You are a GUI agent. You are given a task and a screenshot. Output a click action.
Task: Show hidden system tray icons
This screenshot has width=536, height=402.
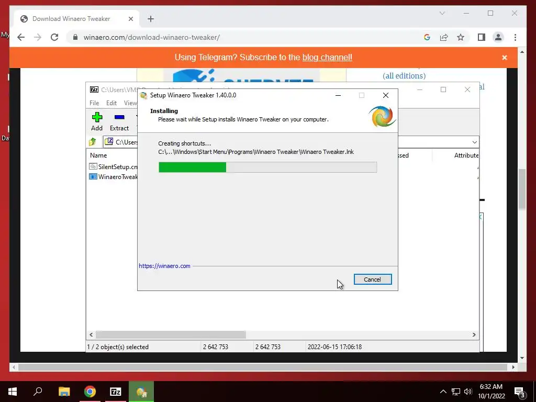pyautogui.click(x=443, y=392)
